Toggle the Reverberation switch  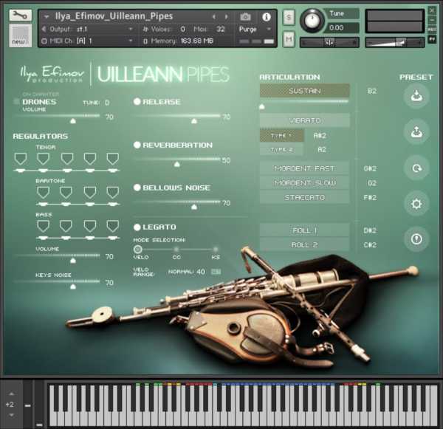137,145
